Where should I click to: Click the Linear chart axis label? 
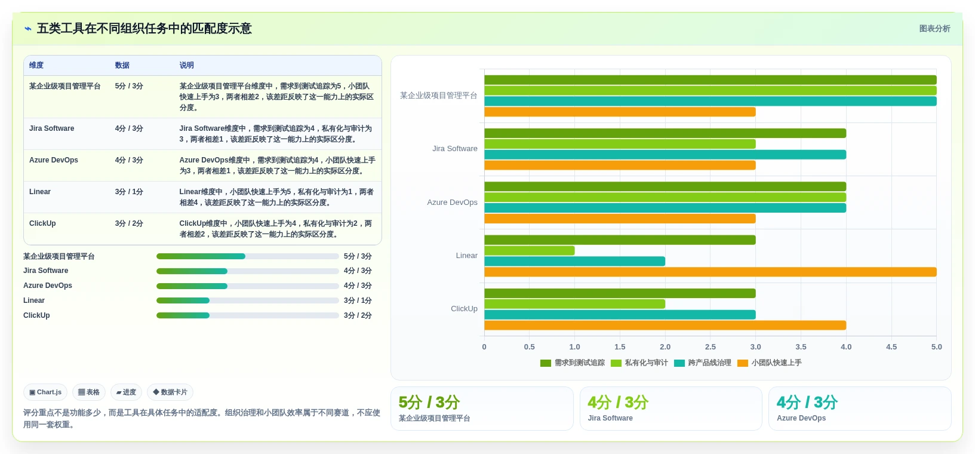[466, 256]
